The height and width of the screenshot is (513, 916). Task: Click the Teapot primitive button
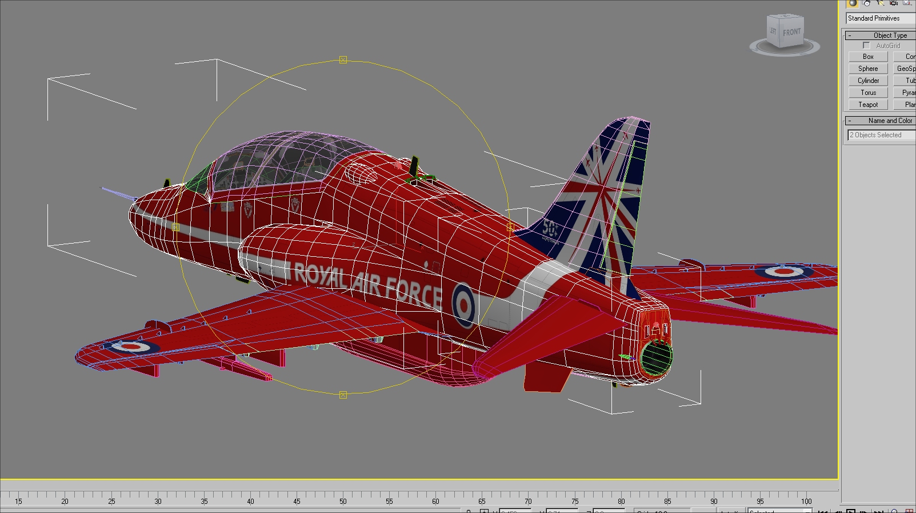[x=868, y=105]
